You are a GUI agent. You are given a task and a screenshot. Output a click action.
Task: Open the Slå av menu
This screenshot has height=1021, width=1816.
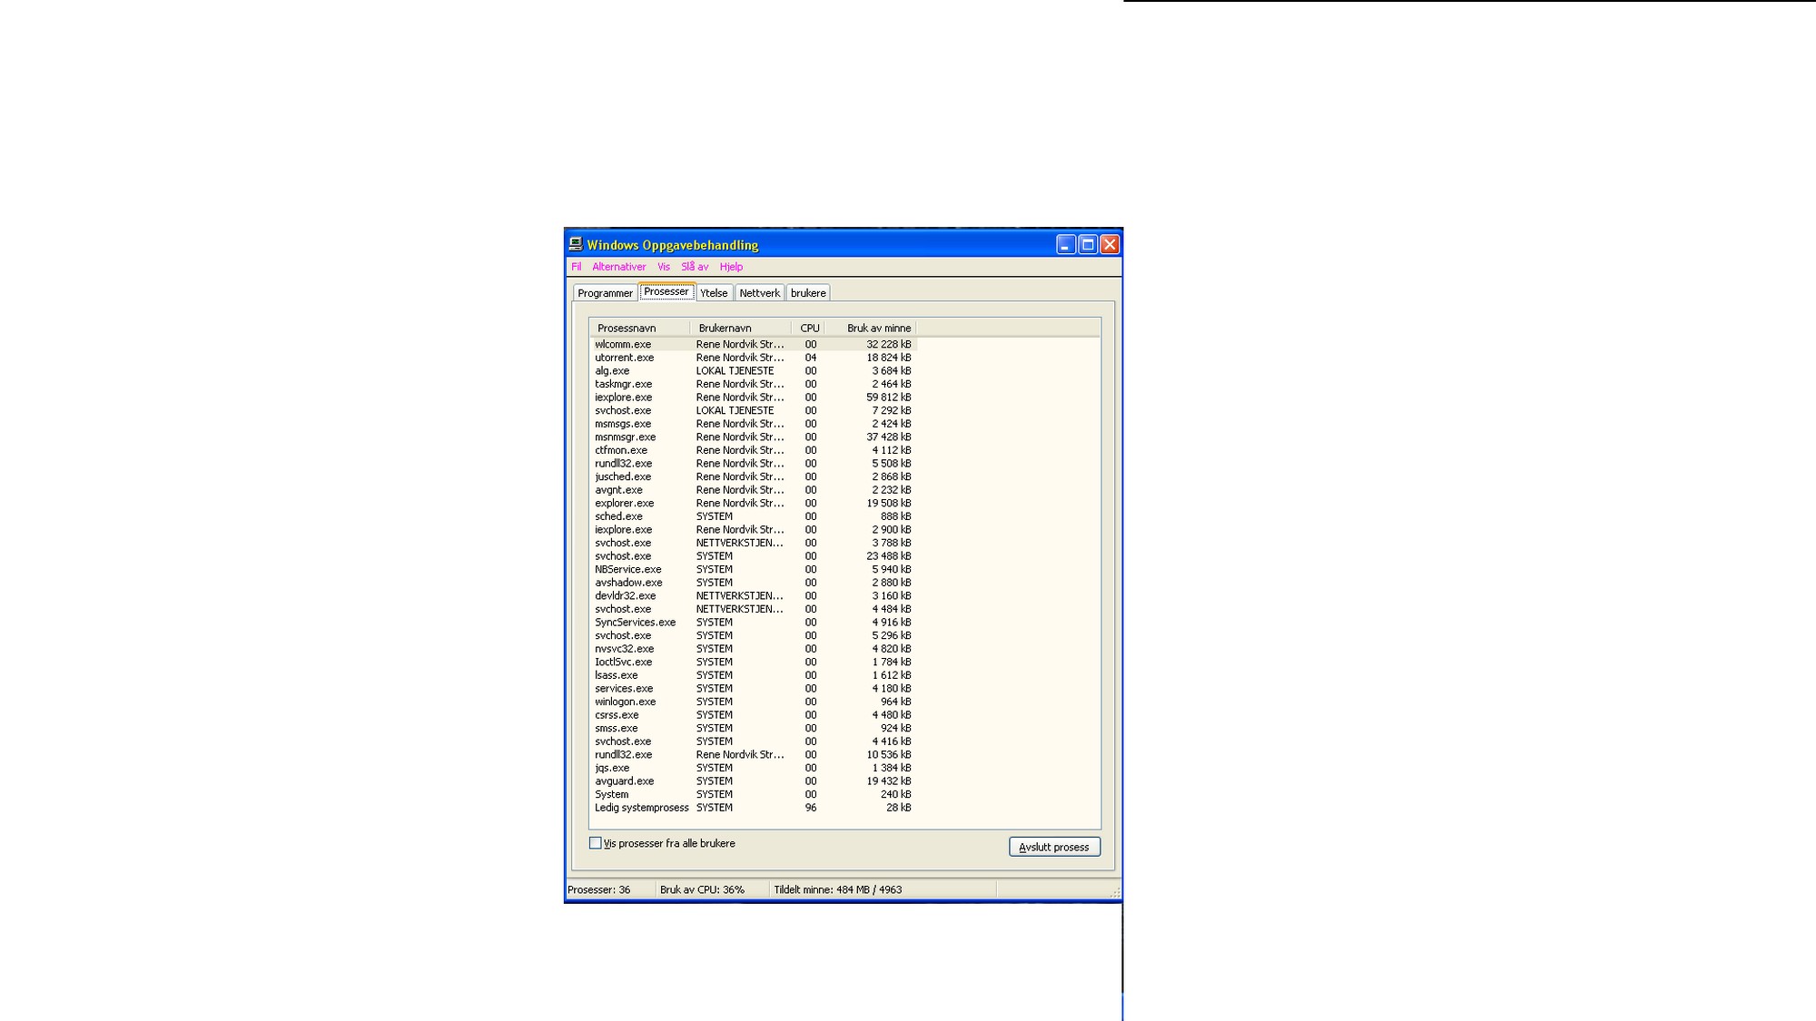tap(694, 267)
